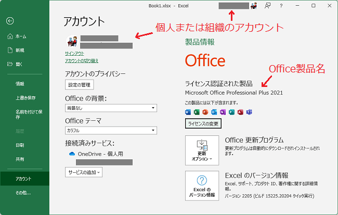Click the OneNote app icon
Image resolution: width=338 pixels, height=215 pixels.
click(x=223, y=112)
